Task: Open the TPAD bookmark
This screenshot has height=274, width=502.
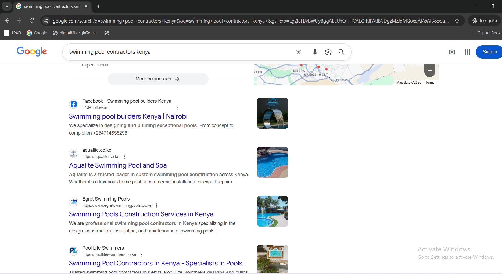Action: pos(13,33)
